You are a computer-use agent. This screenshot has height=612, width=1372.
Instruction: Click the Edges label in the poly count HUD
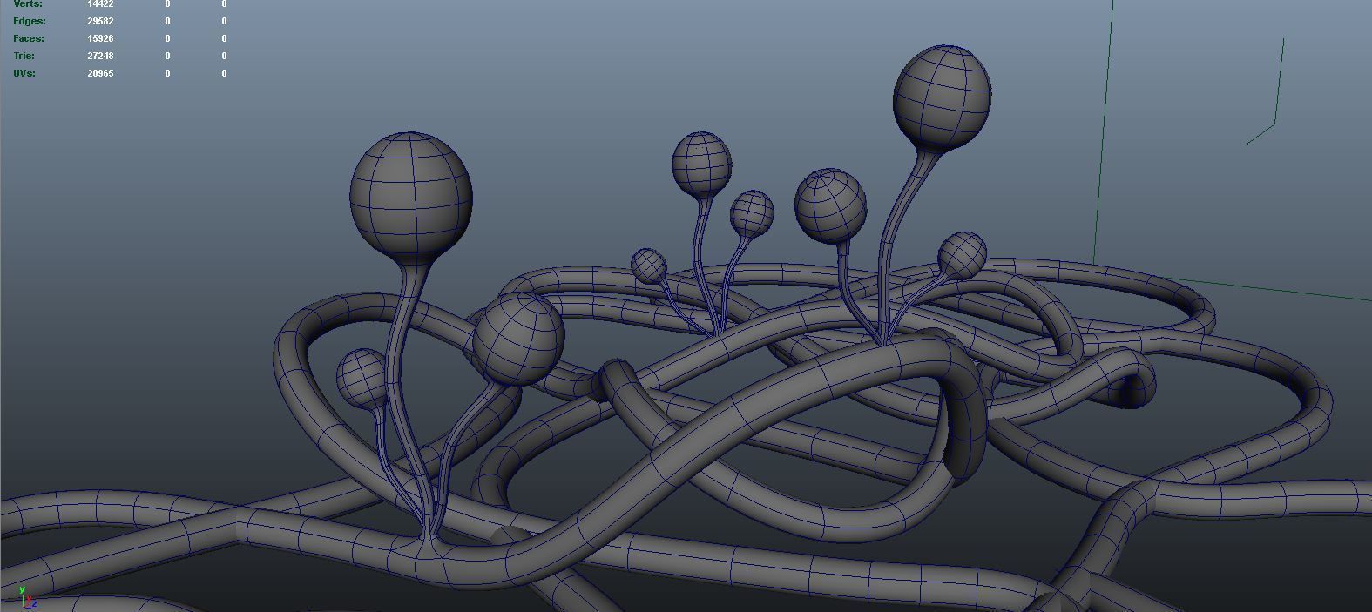30,21
